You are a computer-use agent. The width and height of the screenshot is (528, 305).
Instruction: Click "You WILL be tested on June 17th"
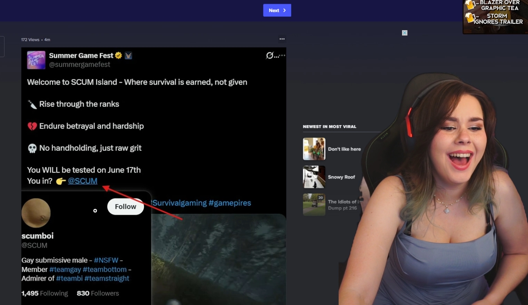84,170
